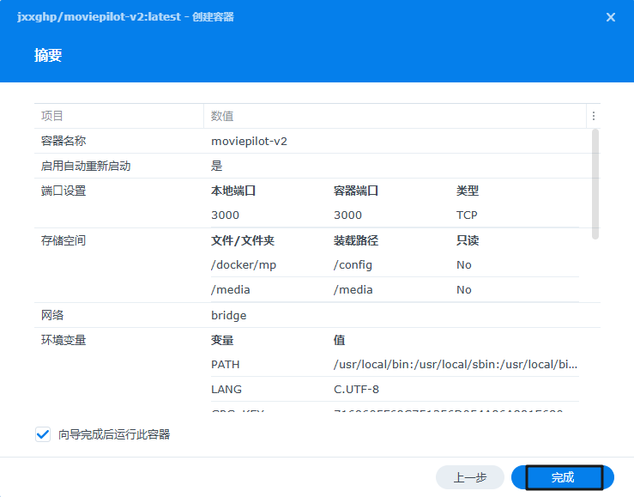This screenshot has width=634, height=497.
Task: Open the column options three-dot menu
Action: pos(593,116)
